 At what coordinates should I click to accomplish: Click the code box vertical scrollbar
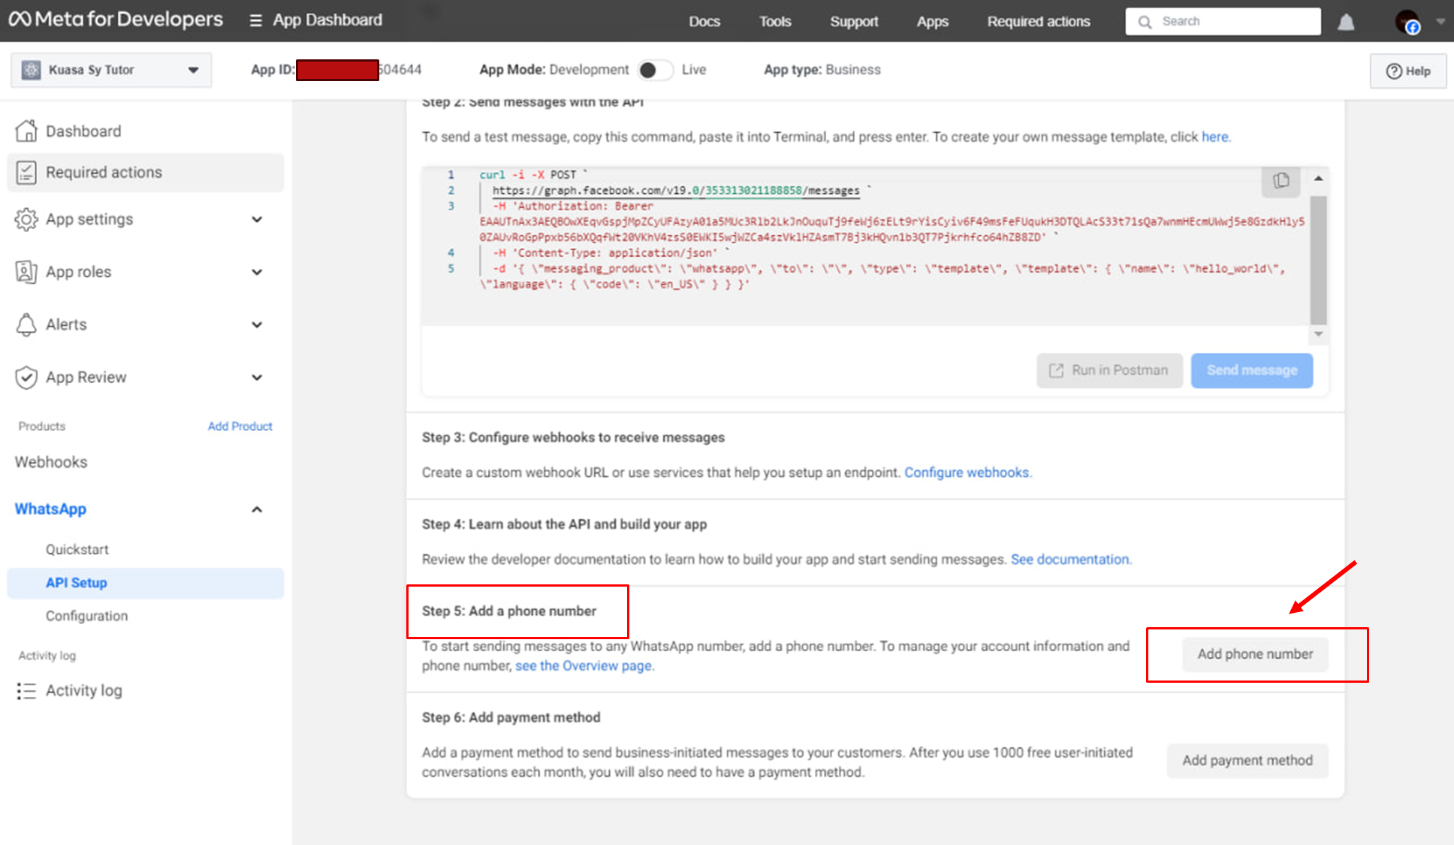[1318, 259]
